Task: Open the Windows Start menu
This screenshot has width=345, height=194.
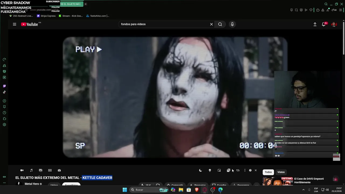Action: click(x=125, y=190)
